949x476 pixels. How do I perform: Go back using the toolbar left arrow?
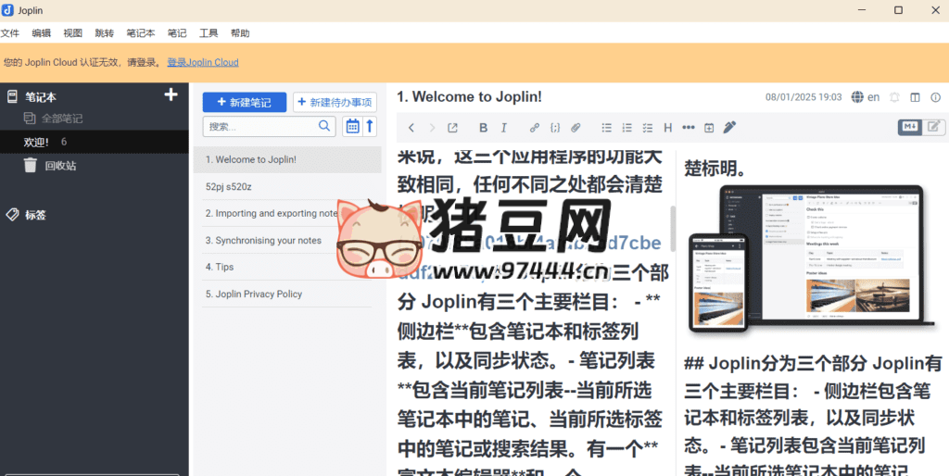point(411,128)
